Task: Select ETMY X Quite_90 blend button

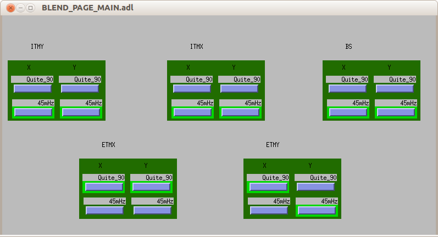Action: pos(268,187)
